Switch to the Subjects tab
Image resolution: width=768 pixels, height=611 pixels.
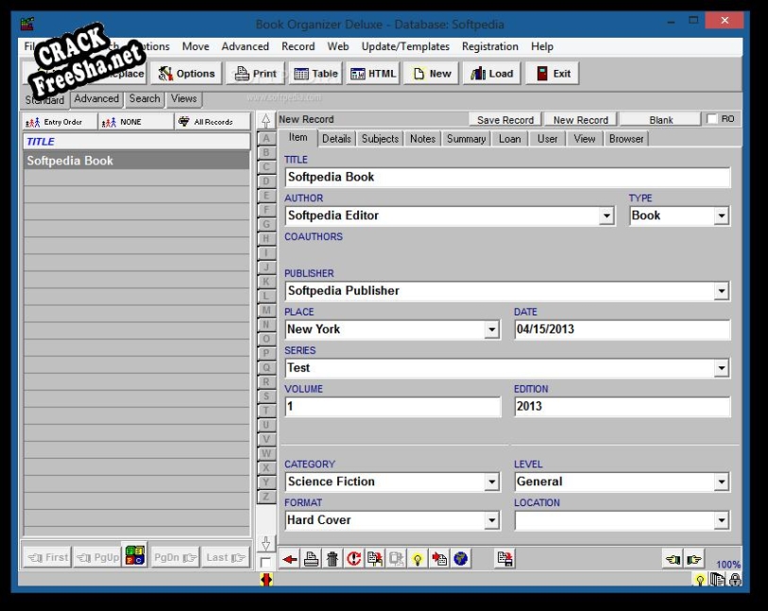click(x=380, y=139)
